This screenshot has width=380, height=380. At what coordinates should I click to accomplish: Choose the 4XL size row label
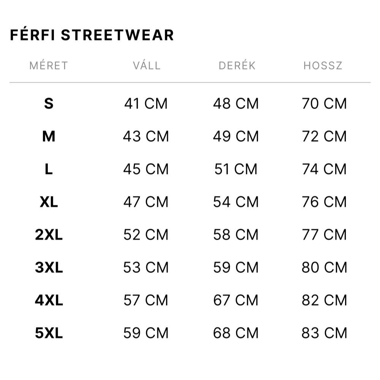pyautogui.click(x=49, y=300)
